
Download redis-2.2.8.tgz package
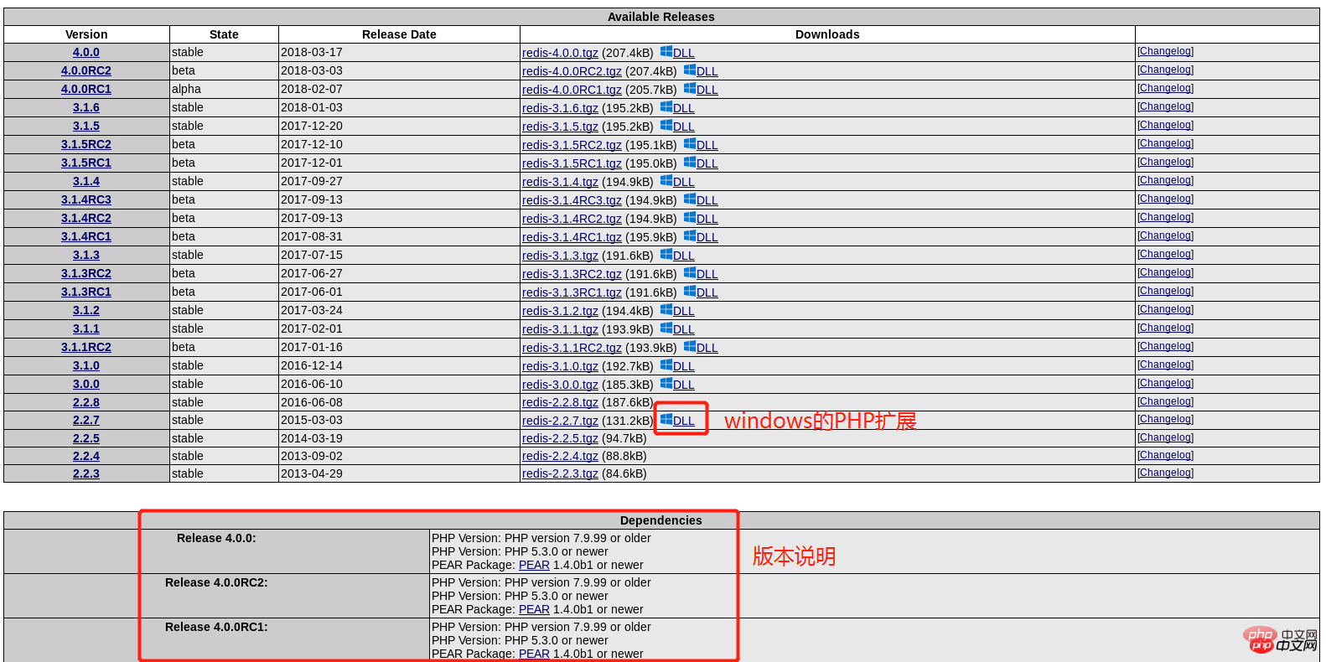560,402
